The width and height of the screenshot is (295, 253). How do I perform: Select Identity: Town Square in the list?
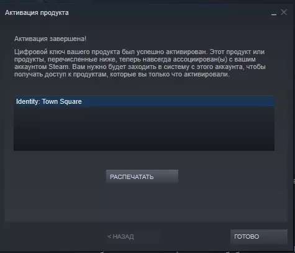point(144,101)
